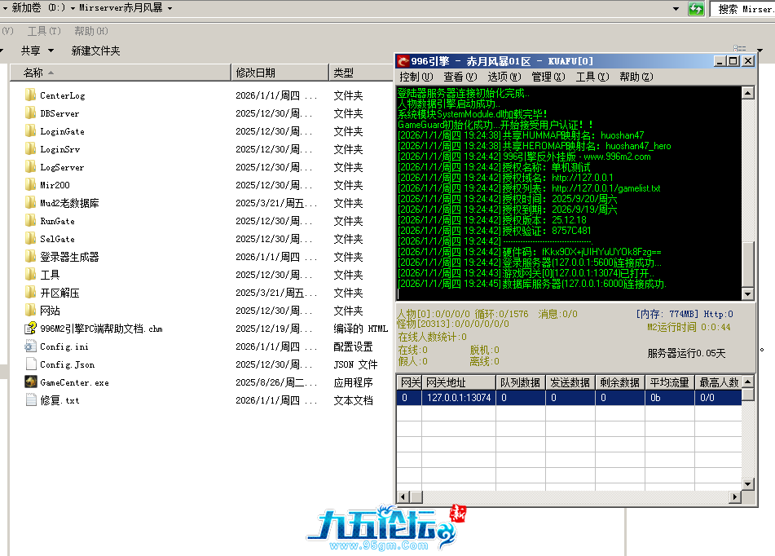
Task: Click the DBServer folder icon
Action: click(x=31, y=113)
